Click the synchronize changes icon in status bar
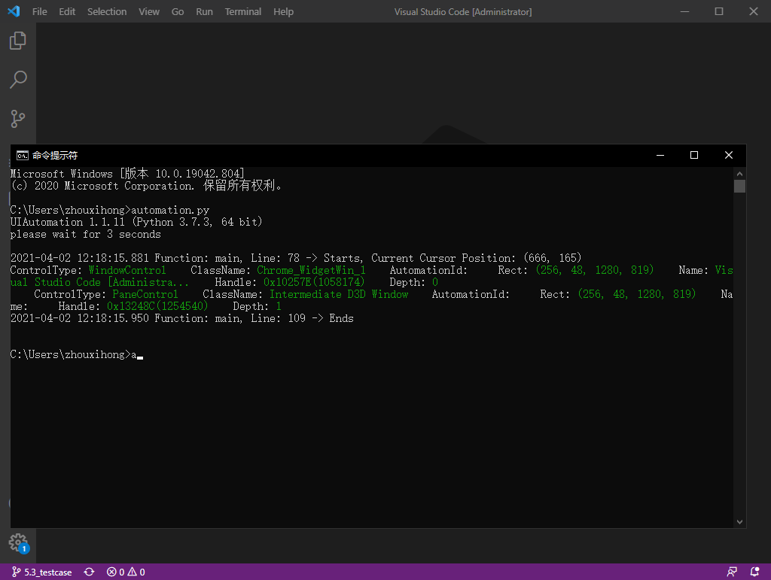The height and width of the screenshot is (580, 771). 89,572
